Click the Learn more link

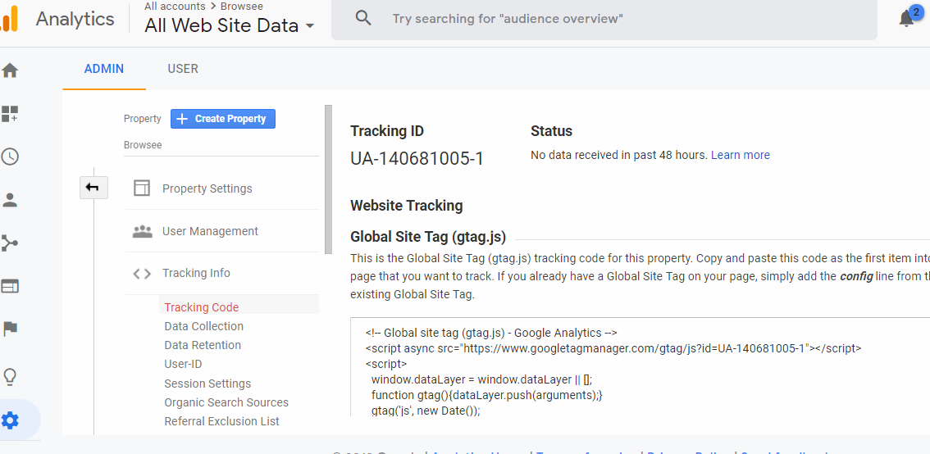pyautogui.click(x=741, y=155)
